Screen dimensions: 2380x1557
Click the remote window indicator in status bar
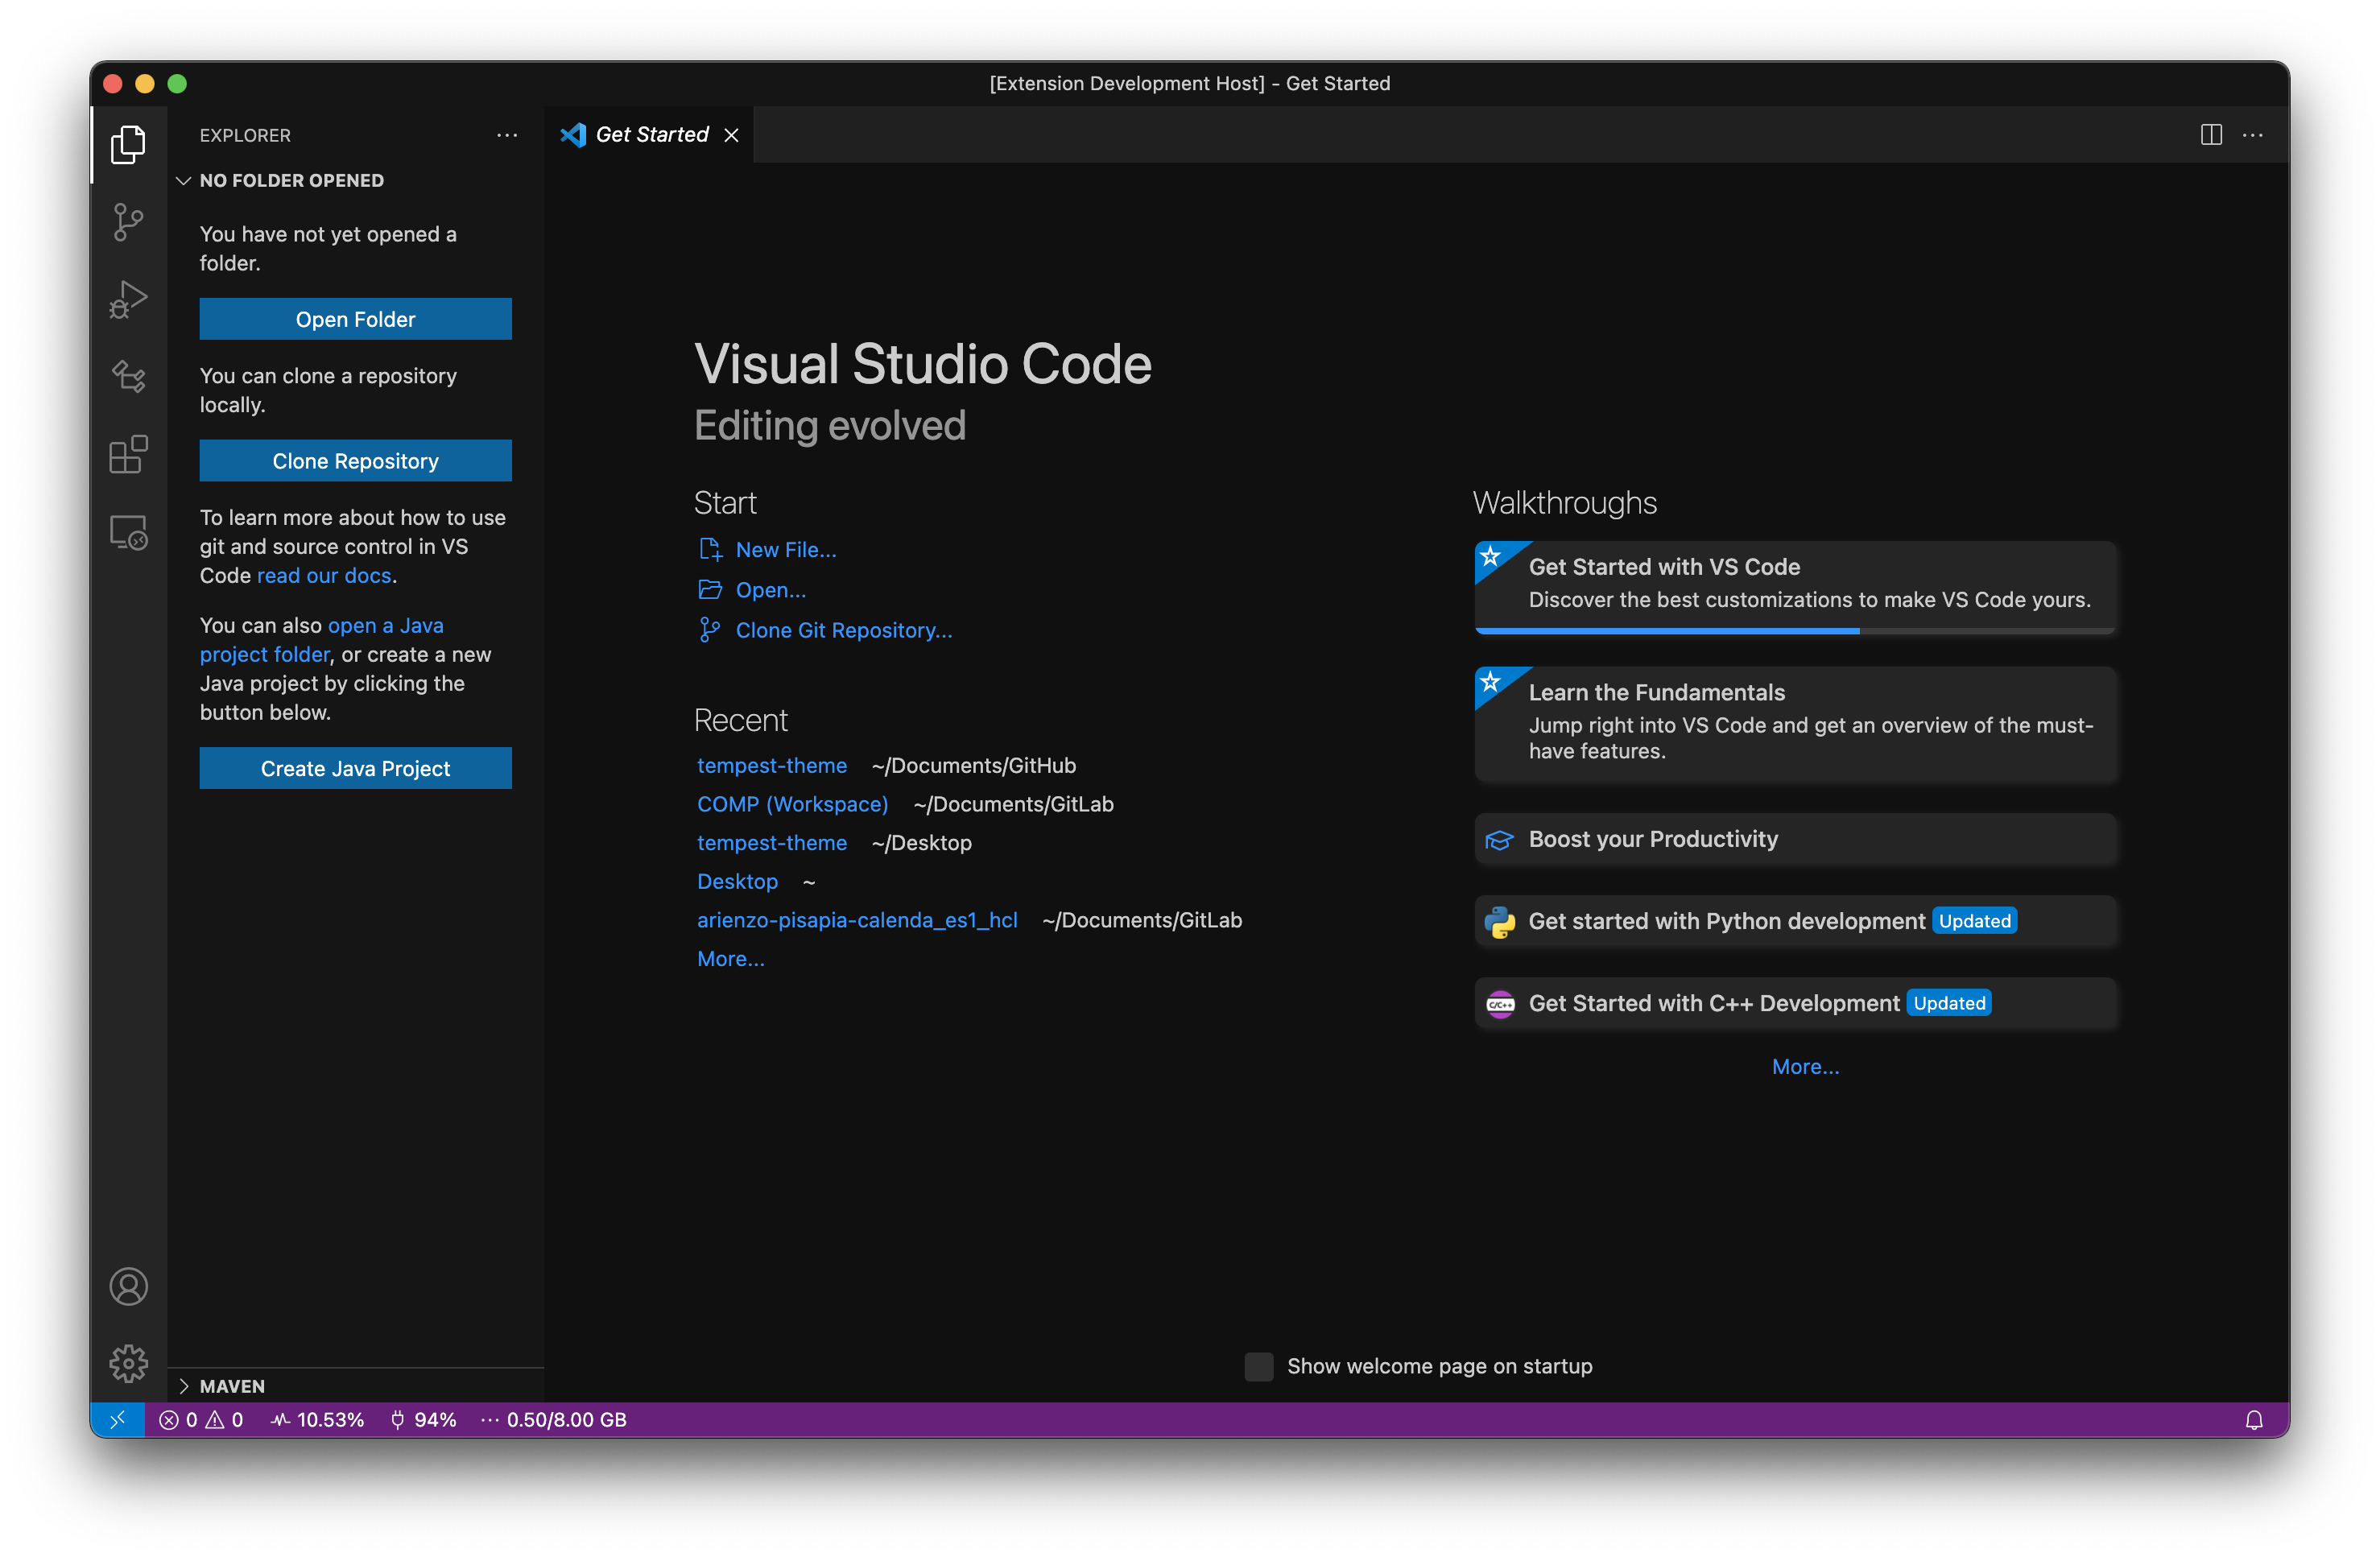click(118, 1420)
